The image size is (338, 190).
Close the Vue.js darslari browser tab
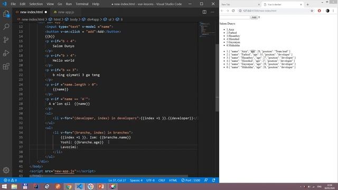click(x=301, y=5)
